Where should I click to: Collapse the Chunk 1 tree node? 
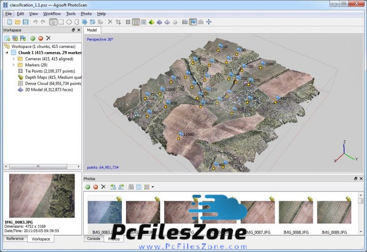(x=7, y=53)
